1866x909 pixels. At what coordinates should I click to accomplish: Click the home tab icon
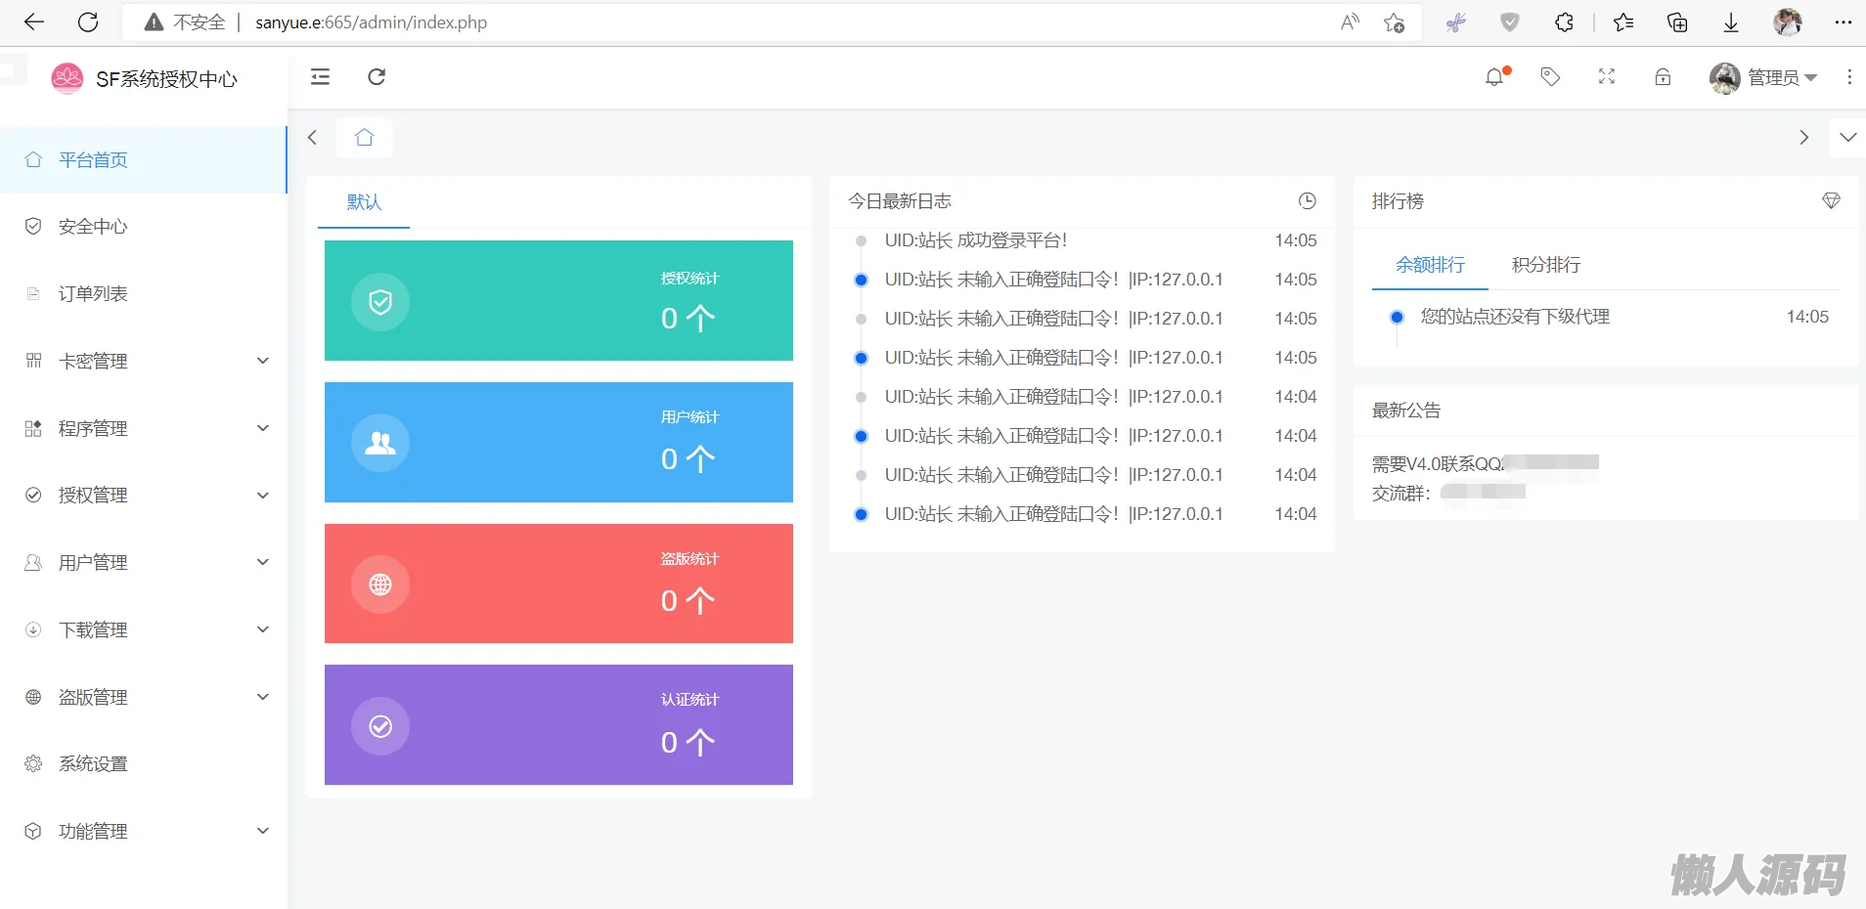[365, 138]
